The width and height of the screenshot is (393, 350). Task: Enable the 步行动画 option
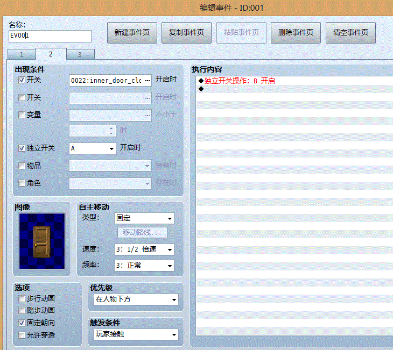coord(22,299)
